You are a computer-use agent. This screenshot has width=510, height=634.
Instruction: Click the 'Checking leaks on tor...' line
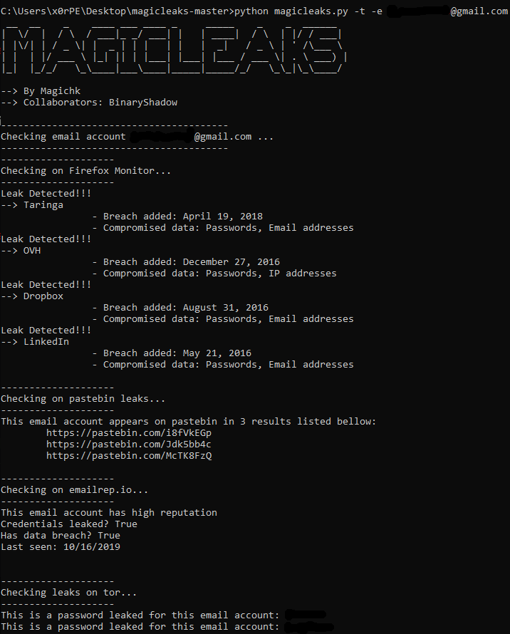click(69, 593)
